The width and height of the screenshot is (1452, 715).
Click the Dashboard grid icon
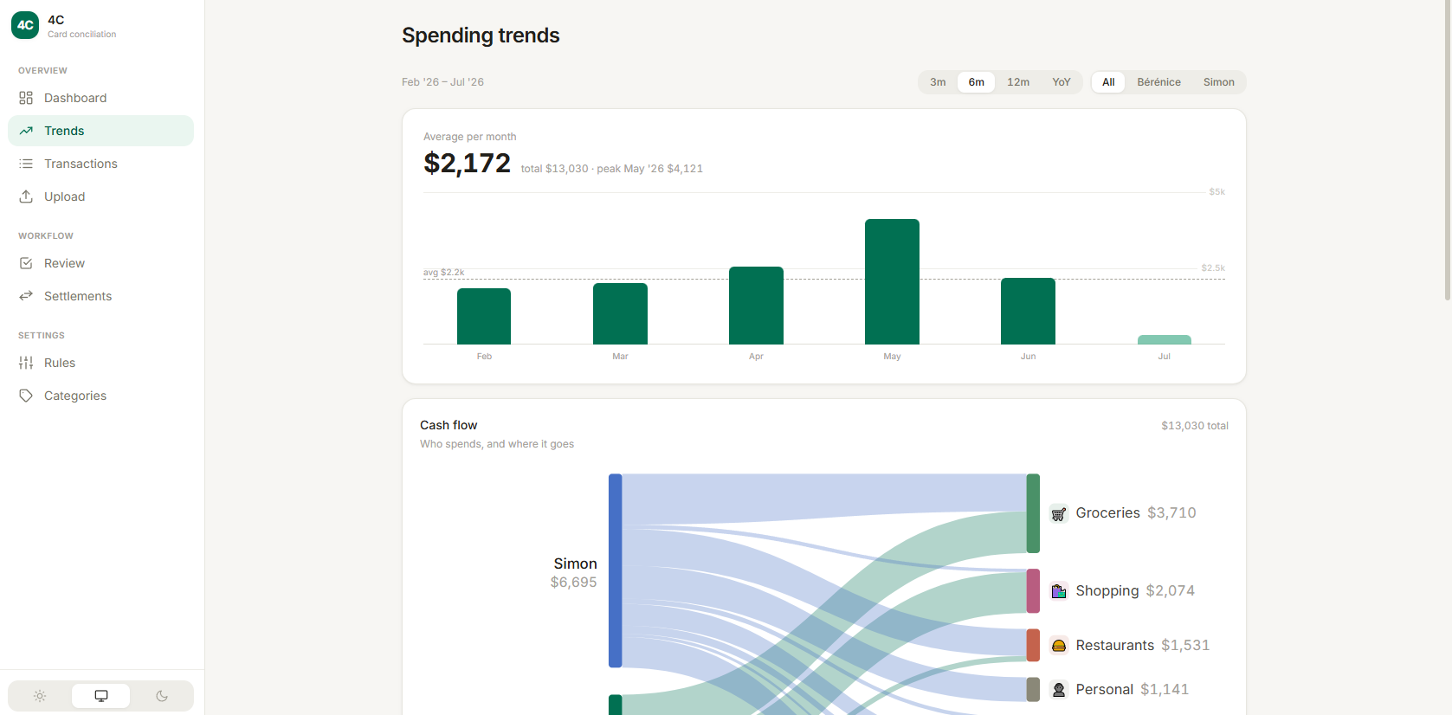(x=26, y=98)
